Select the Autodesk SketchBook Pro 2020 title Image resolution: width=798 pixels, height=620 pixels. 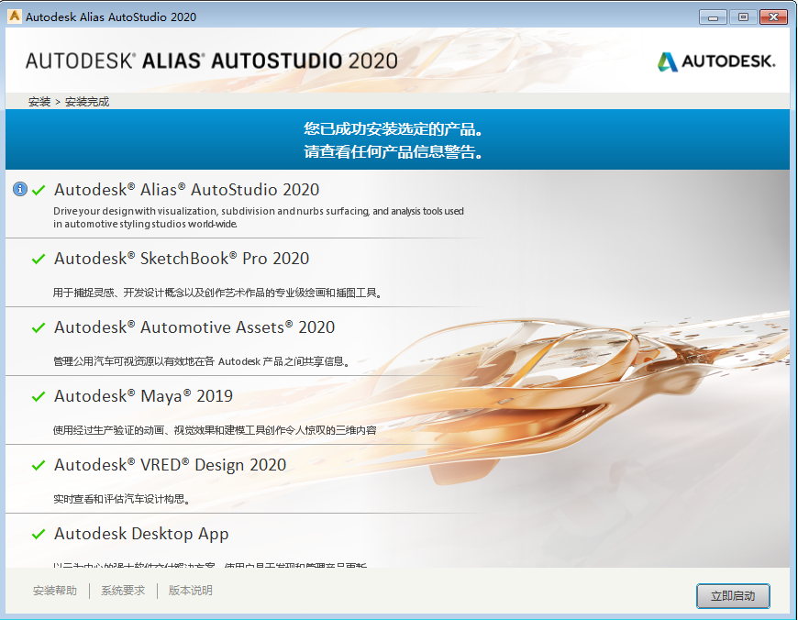tap(182, 259)
